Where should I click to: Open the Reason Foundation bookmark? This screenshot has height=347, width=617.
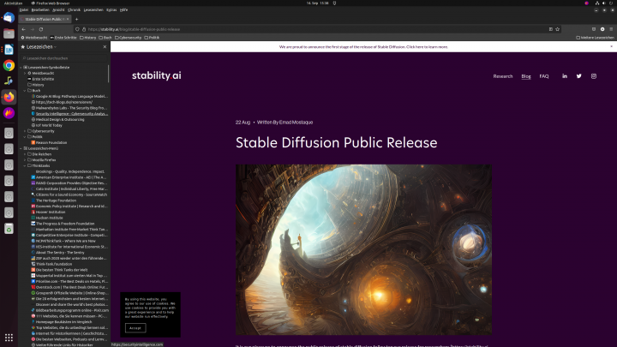pos(49,142)
